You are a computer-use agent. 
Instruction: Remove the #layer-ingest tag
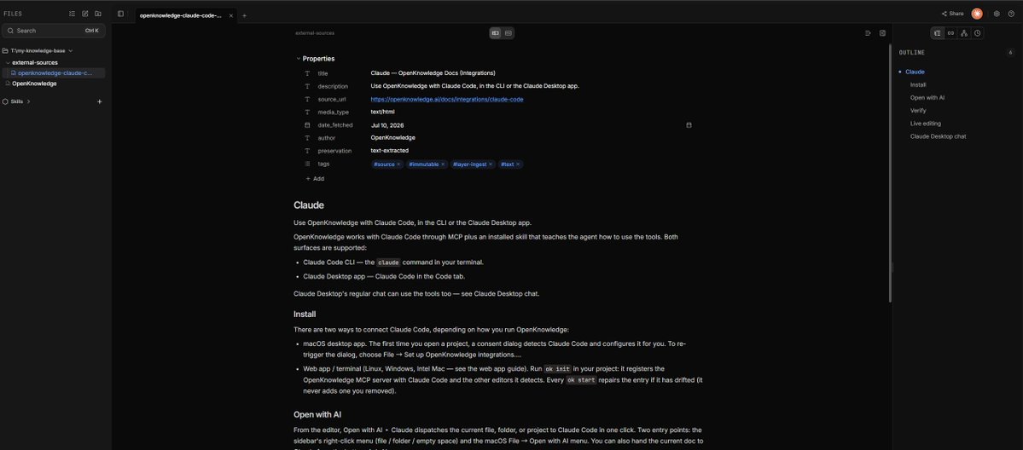coord(491,164)
